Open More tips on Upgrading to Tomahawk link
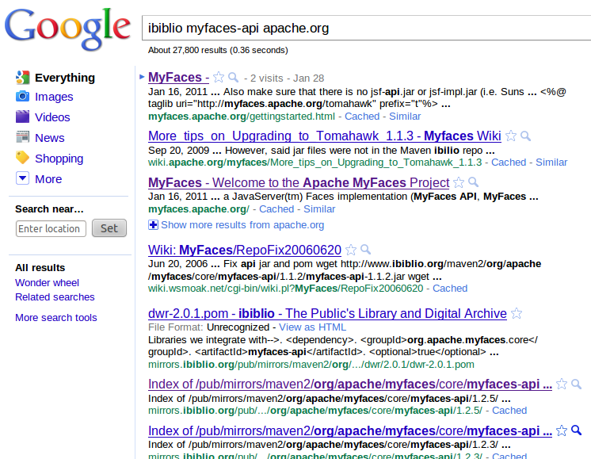Viewport: 591px width, 459px height. (x=325, y=136)
